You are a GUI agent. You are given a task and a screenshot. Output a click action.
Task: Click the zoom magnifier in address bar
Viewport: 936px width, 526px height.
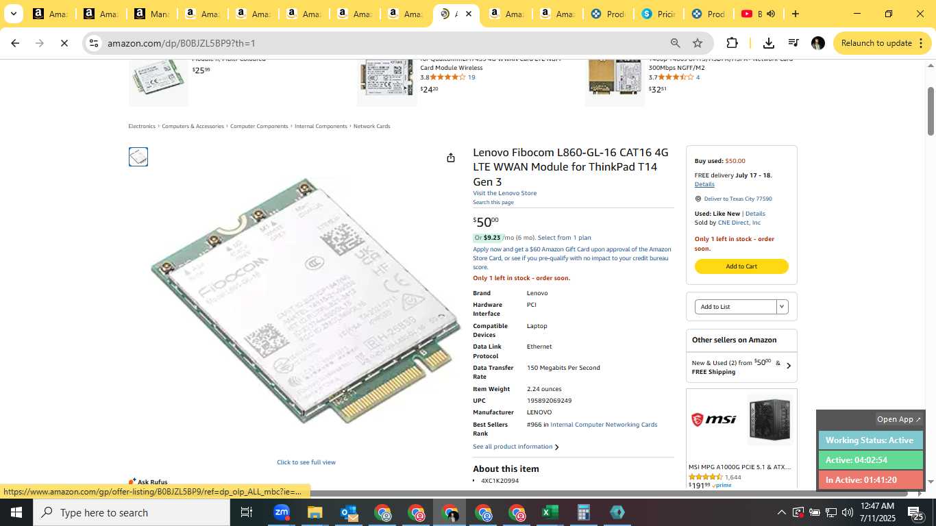[x=675, y=43]
